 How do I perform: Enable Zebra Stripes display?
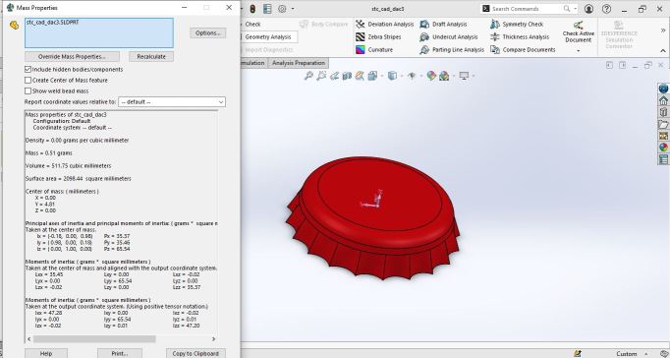pyautogui.click(x=378, y=37)
